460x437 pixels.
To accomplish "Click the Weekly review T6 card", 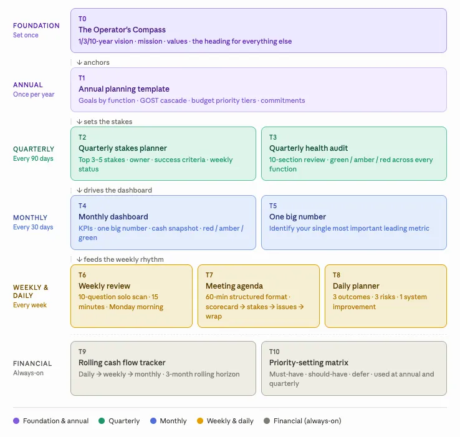I will click(x=132, y=296).
